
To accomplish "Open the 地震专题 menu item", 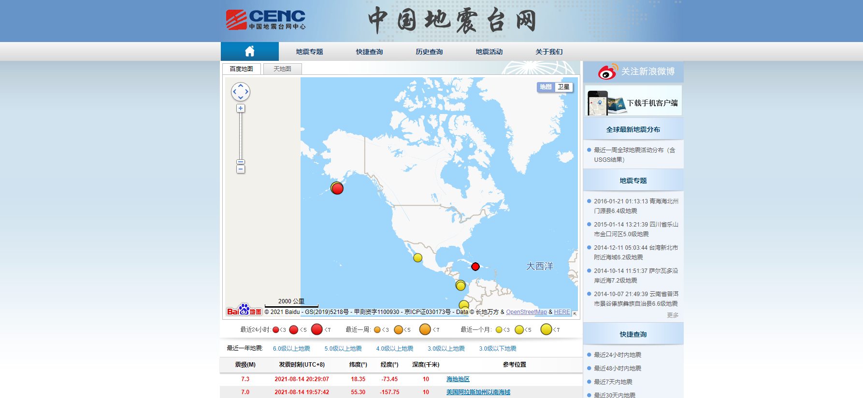I will point(309,52).
